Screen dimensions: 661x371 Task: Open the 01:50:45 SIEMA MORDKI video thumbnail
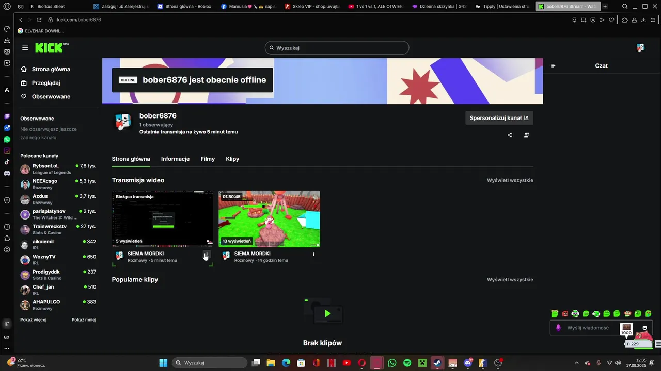pyautogui.click(x=269, y=219)
